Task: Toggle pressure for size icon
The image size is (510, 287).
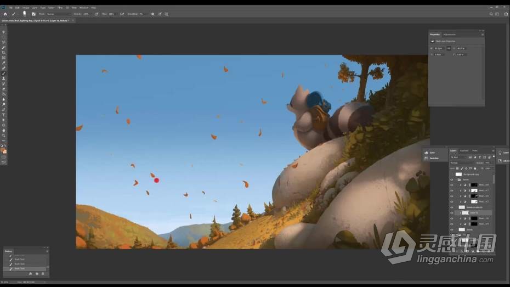Action: [160, 14]
